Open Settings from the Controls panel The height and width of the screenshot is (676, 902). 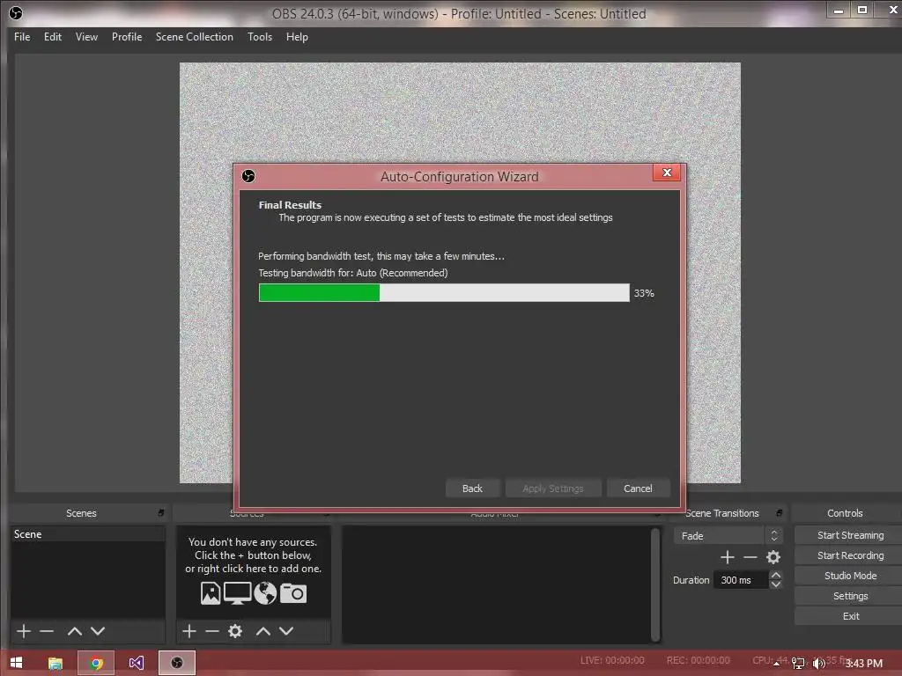(850, 596)
